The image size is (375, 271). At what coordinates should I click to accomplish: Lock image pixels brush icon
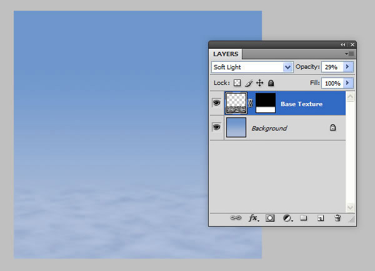pos(249,83)
